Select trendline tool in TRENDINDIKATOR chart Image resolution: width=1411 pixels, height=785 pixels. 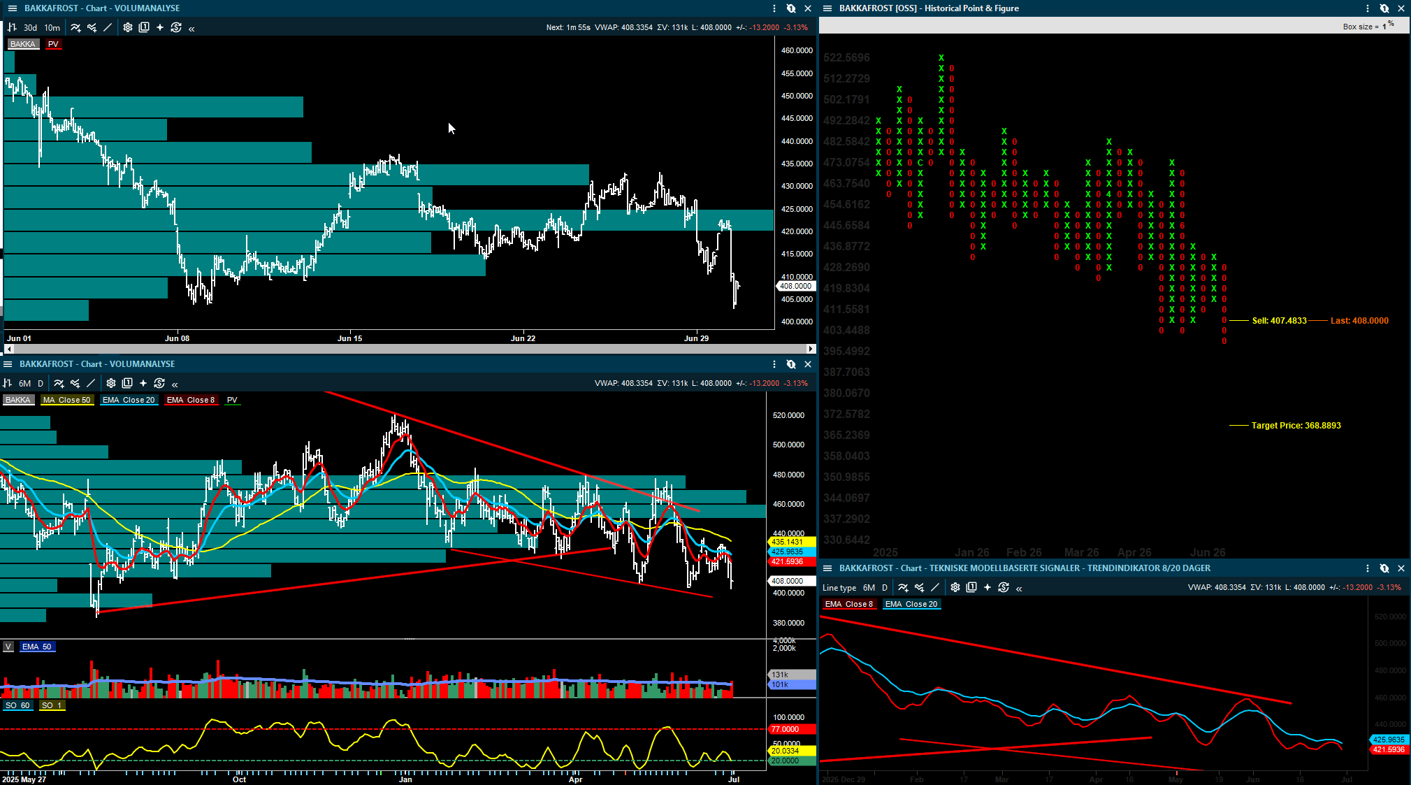pos(935,587)
